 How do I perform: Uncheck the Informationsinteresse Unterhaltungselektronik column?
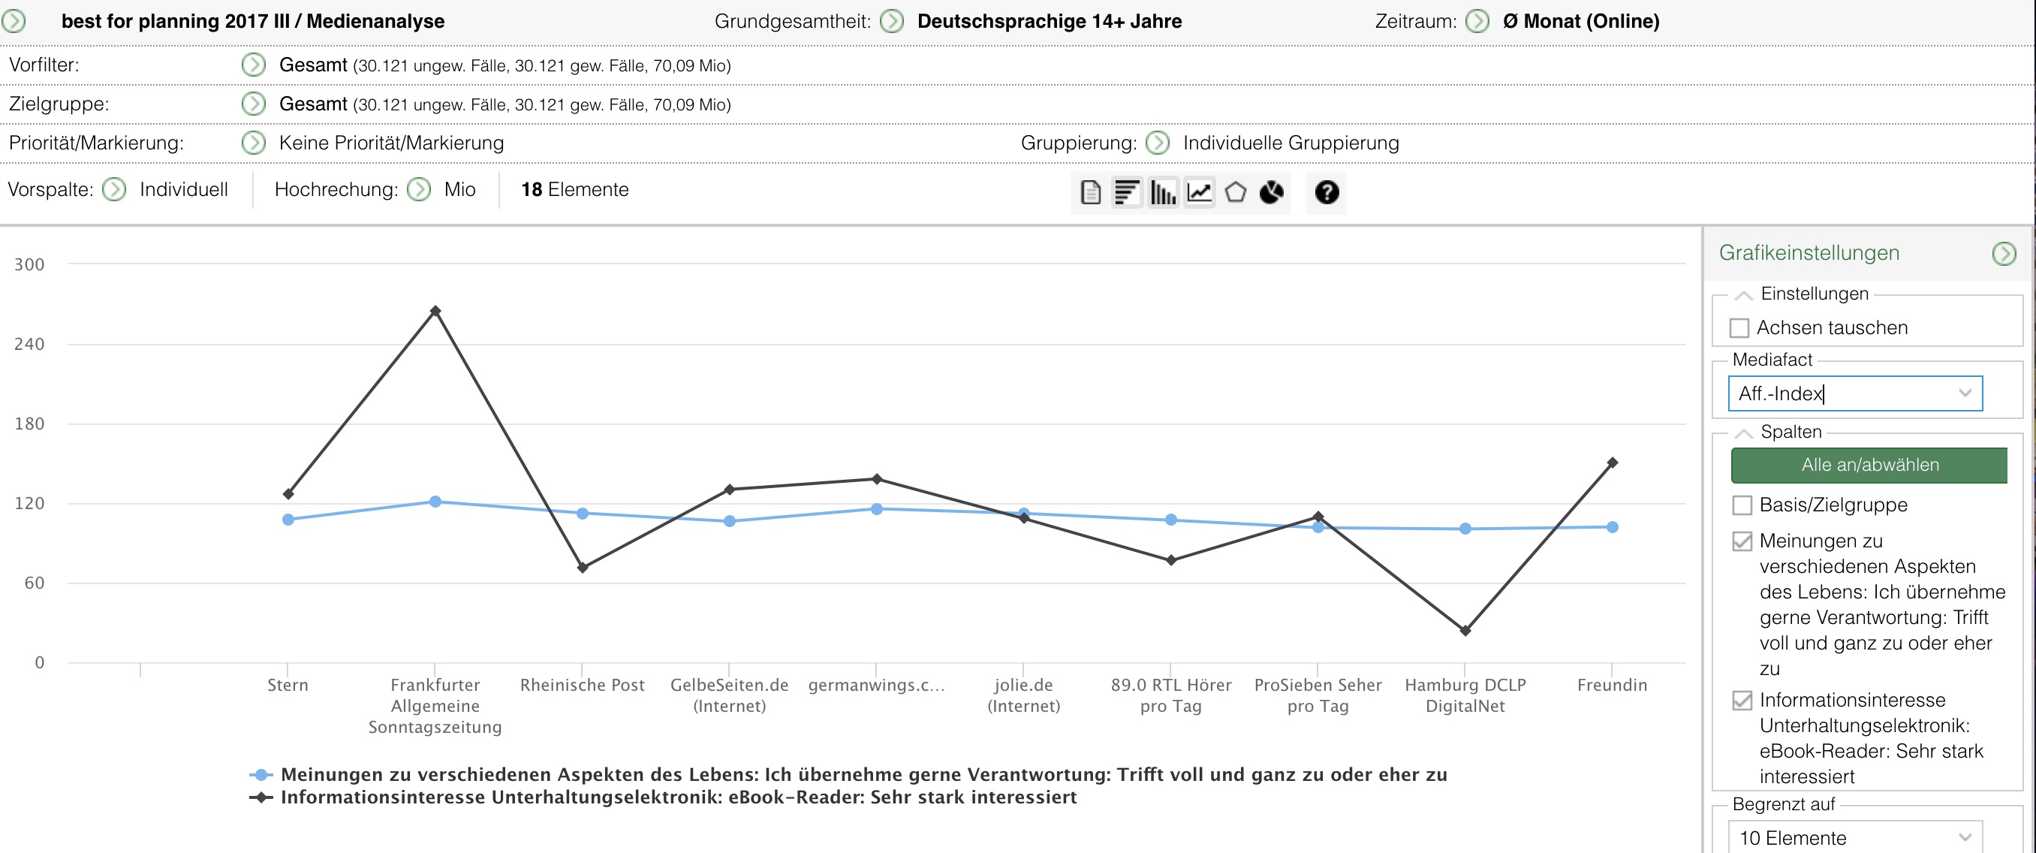tap(1742, 701)
